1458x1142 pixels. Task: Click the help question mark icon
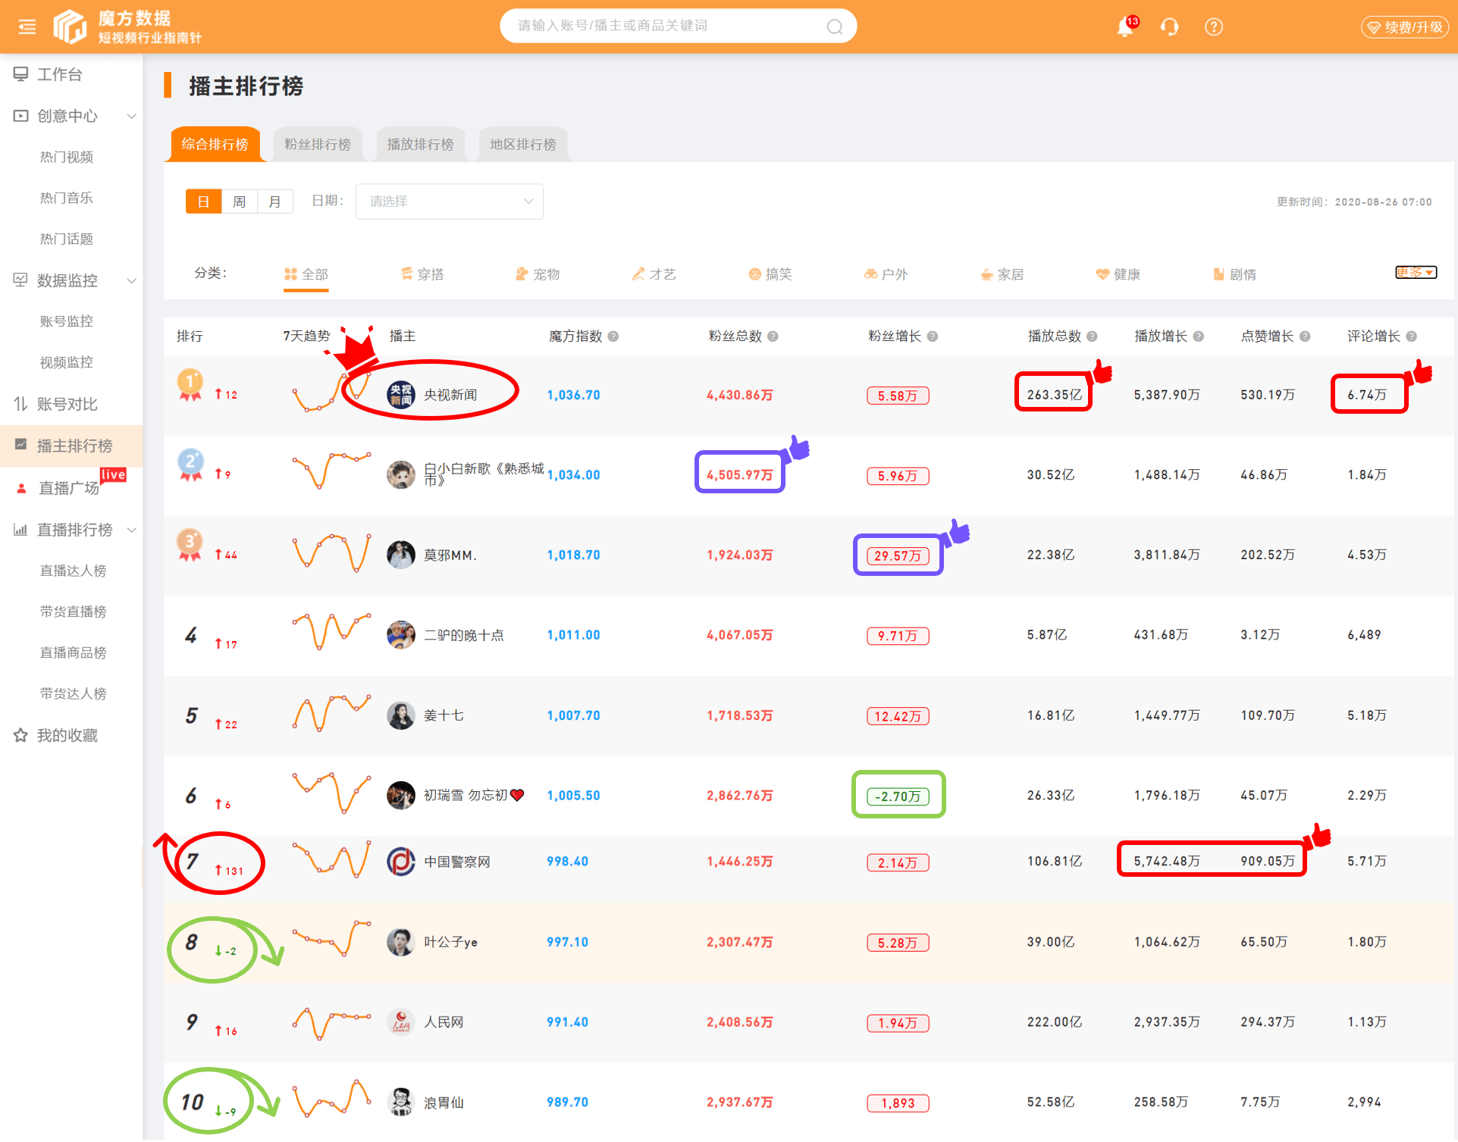[x=1212, y=27]
